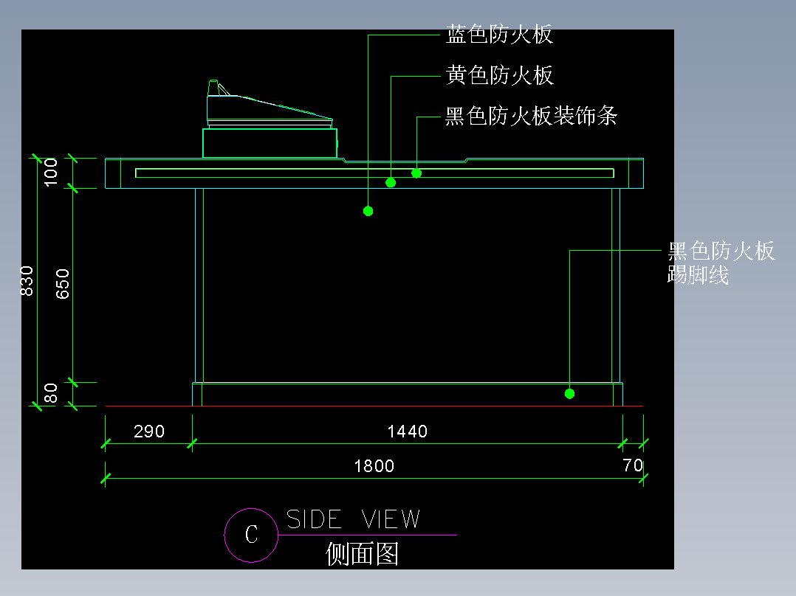
Task: Select the 踢脚线 annotation text
Action: [698, 275]
